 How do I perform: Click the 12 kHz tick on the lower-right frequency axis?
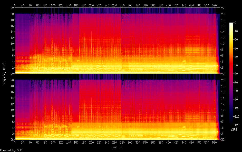(223, 104)
